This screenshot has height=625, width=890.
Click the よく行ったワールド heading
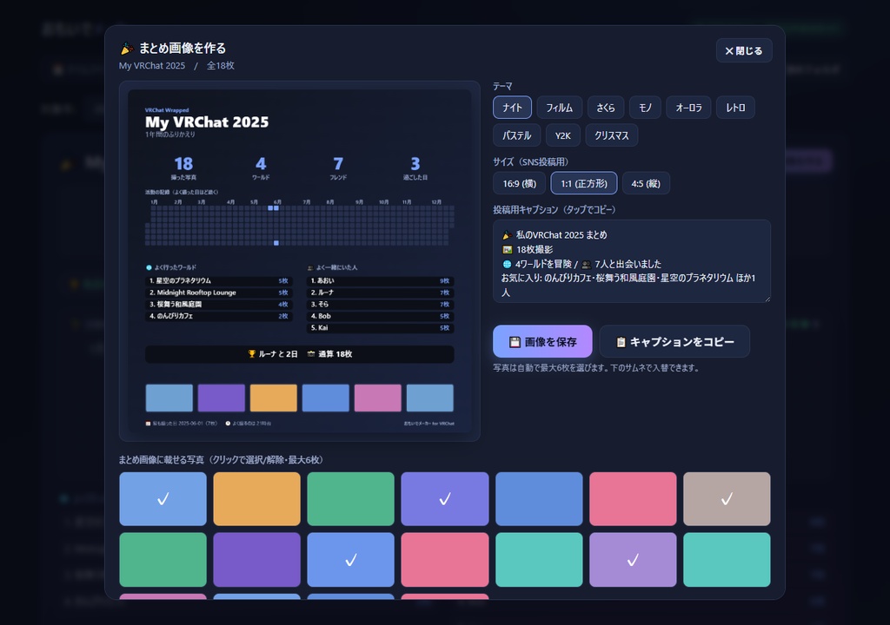[x=171, y=267]
